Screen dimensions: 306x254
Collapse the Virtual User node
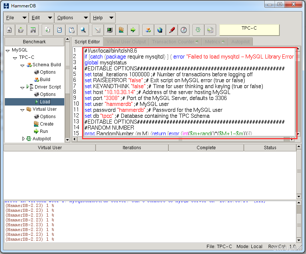point(23,110)
